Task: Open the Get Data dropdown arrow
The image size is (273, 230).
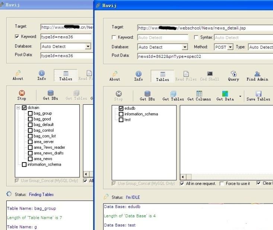Action: pos(240,96)
